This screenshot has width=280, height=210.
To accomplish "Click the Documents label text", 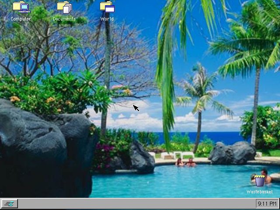I will [x=64, y=19].
